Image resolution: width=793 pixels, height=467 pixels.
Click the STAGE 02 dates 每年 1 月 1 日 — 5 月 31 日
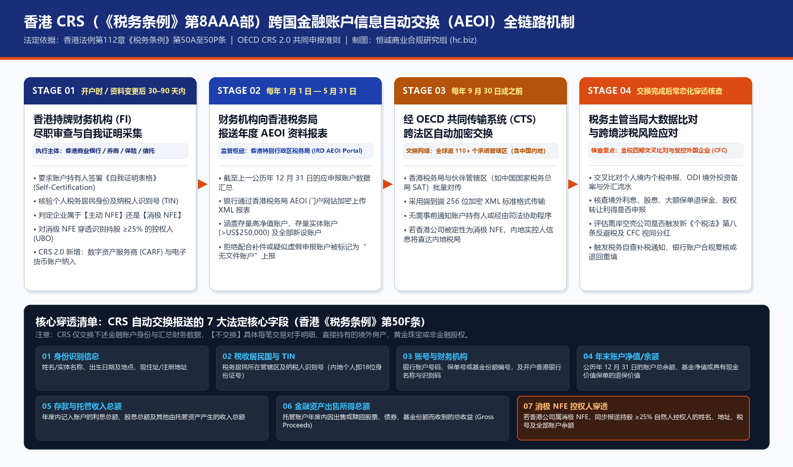point(311,91)
